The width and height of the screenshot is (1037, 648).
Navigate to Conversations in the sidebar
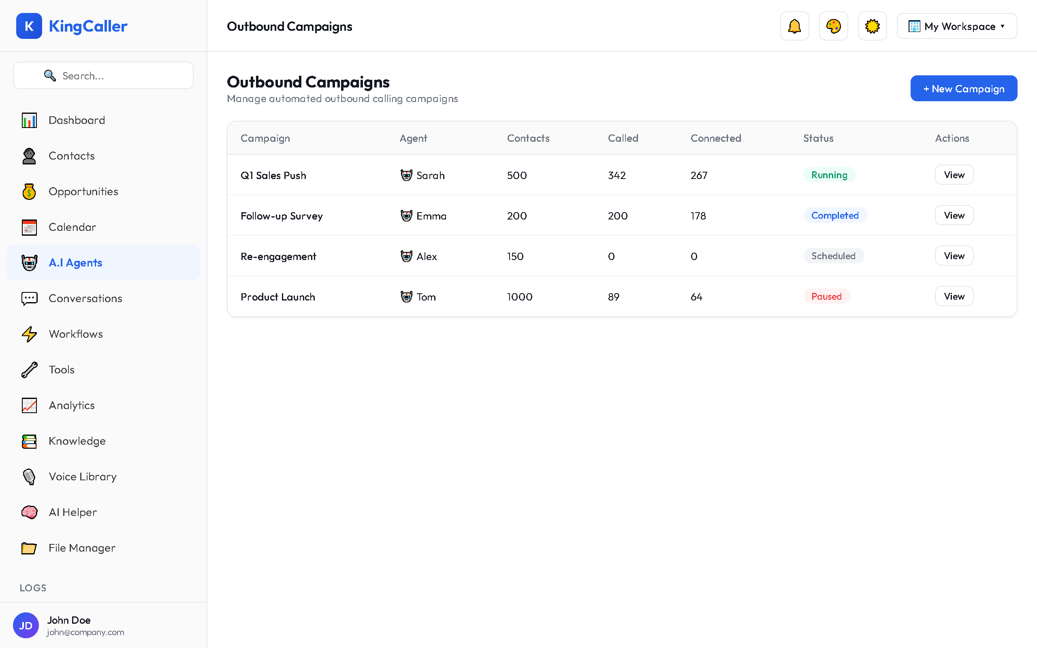(85, 298)
